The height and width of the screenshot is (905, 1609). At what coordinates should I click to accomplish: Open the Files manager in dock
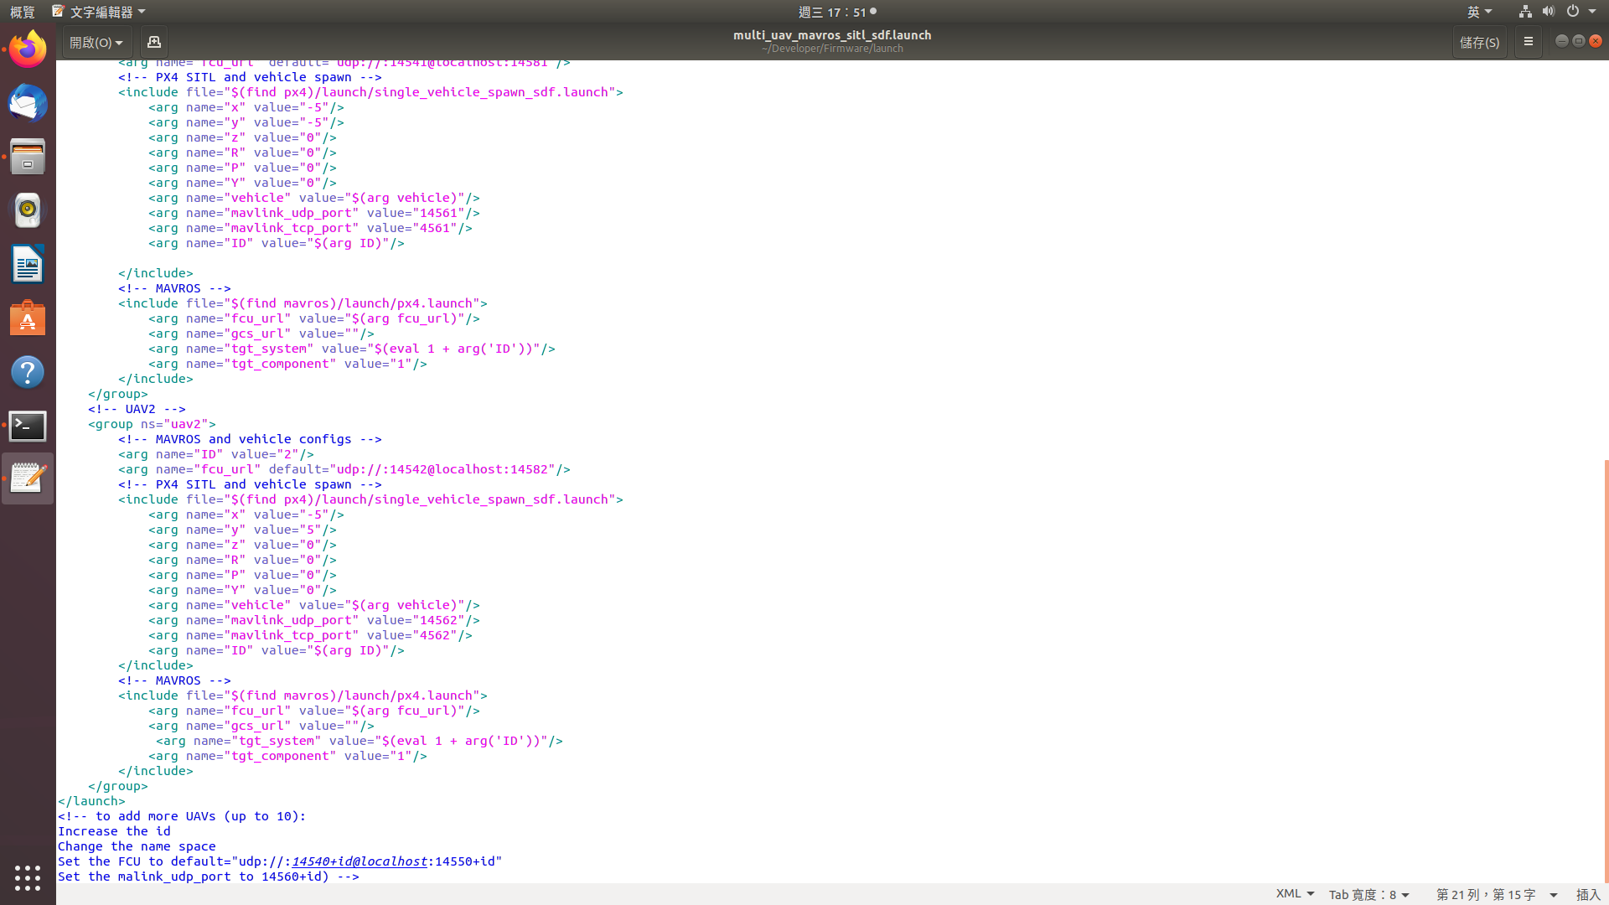[28, 157]
